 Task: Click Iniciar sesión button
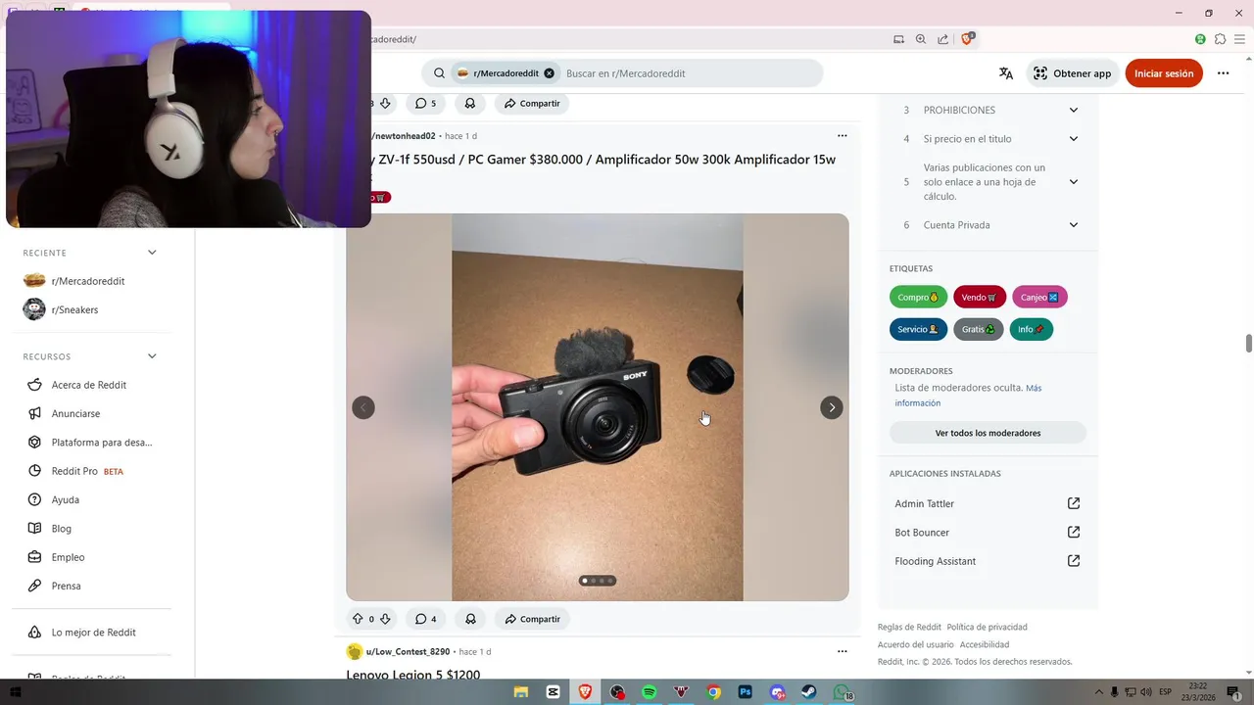[1164, 73]
